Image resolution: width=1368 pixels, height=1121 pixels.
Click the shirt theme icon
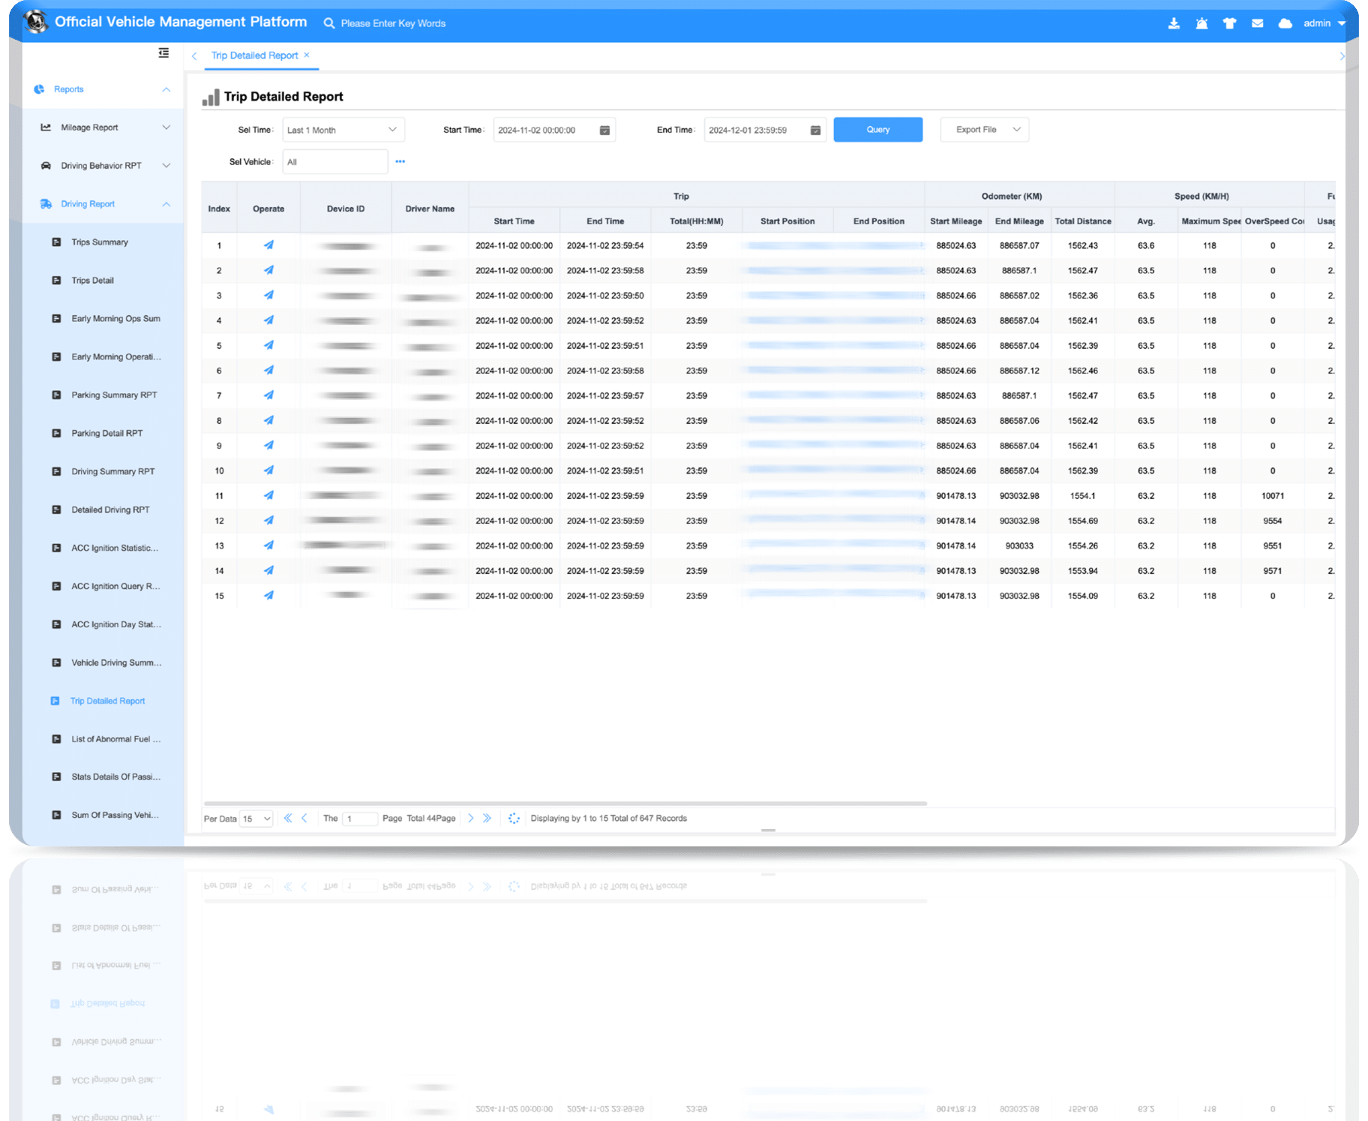(1229, 23)
